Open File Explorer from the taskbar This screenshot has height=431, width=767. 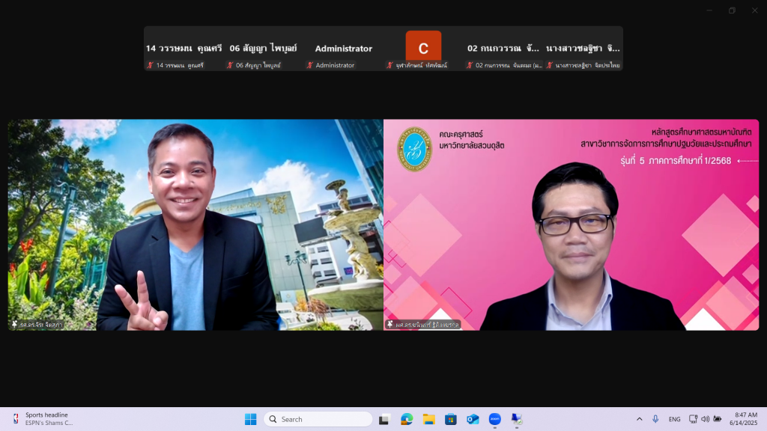(428, 419)
